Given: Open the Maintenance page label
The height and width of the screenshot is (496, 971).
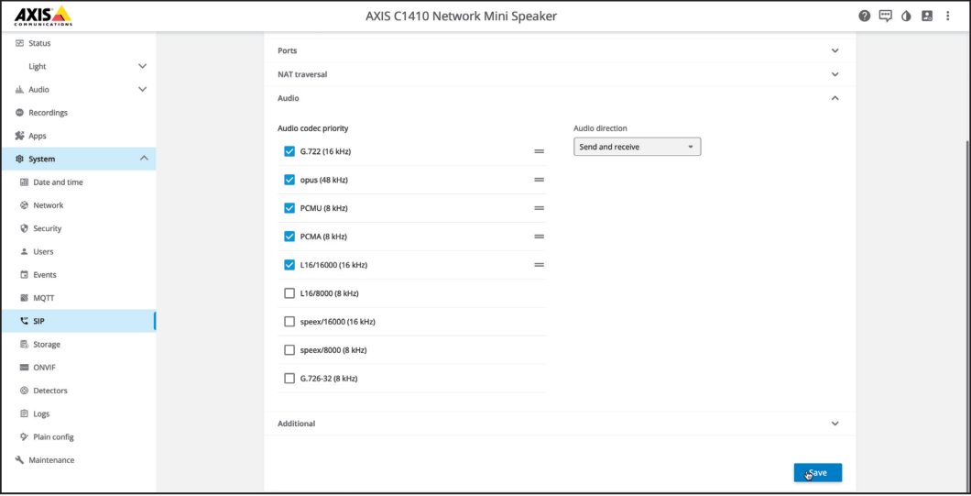Looking at the screenshot, I should pos(51,460).
